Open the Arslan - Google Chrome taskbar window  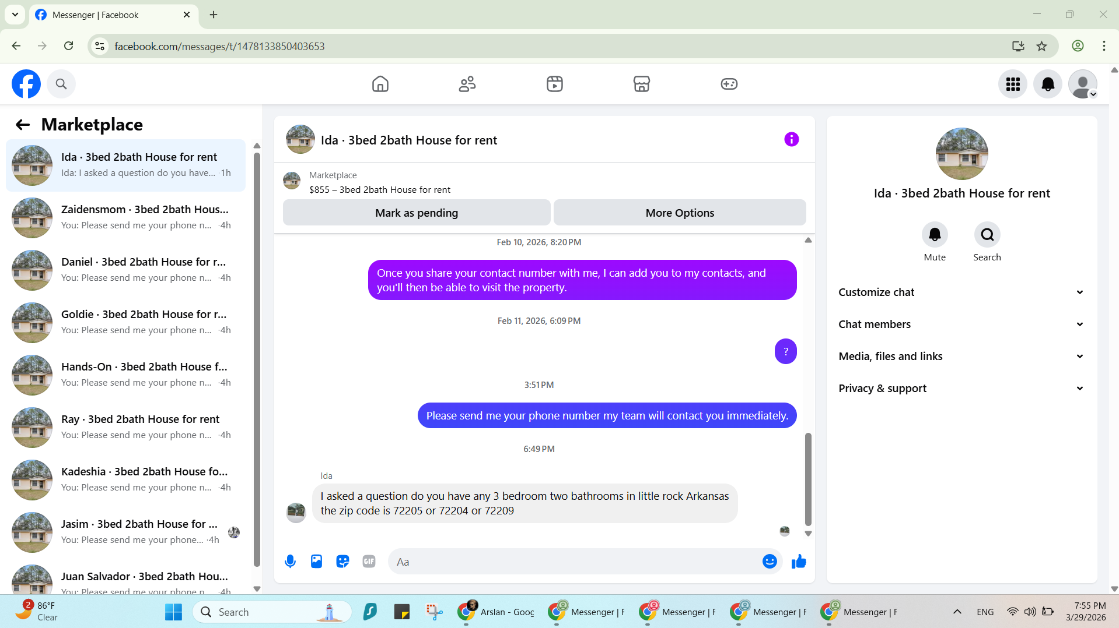(496, 612)
